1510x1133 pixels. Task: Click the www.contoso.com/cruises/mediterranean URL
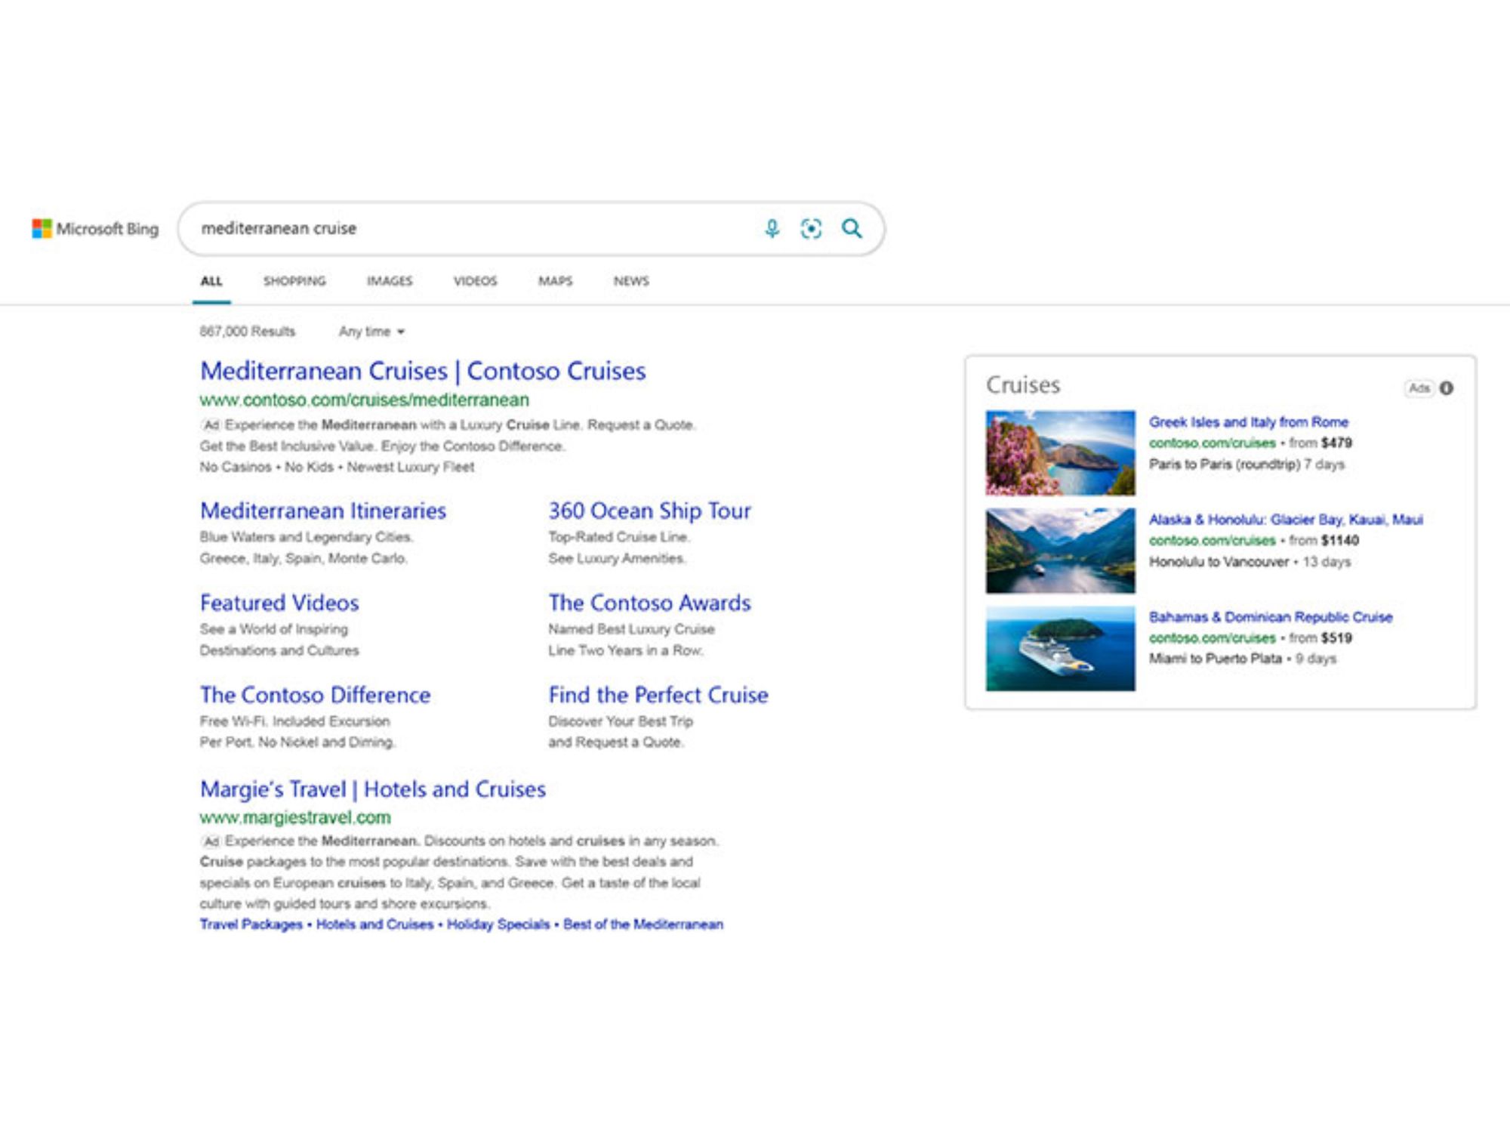click(x=365, y=400)
